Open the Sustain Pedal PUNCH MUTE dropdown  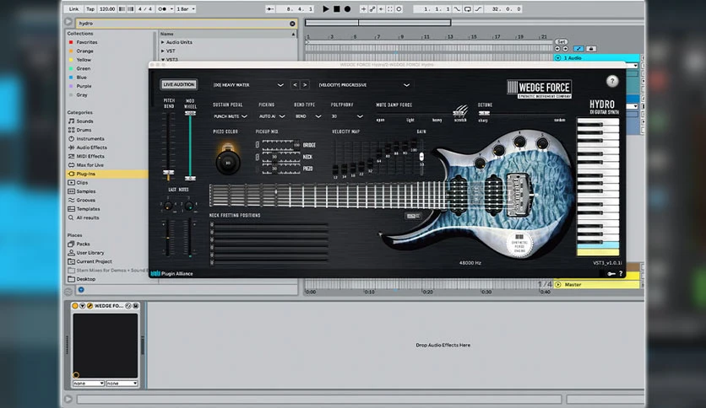[230, 116]
